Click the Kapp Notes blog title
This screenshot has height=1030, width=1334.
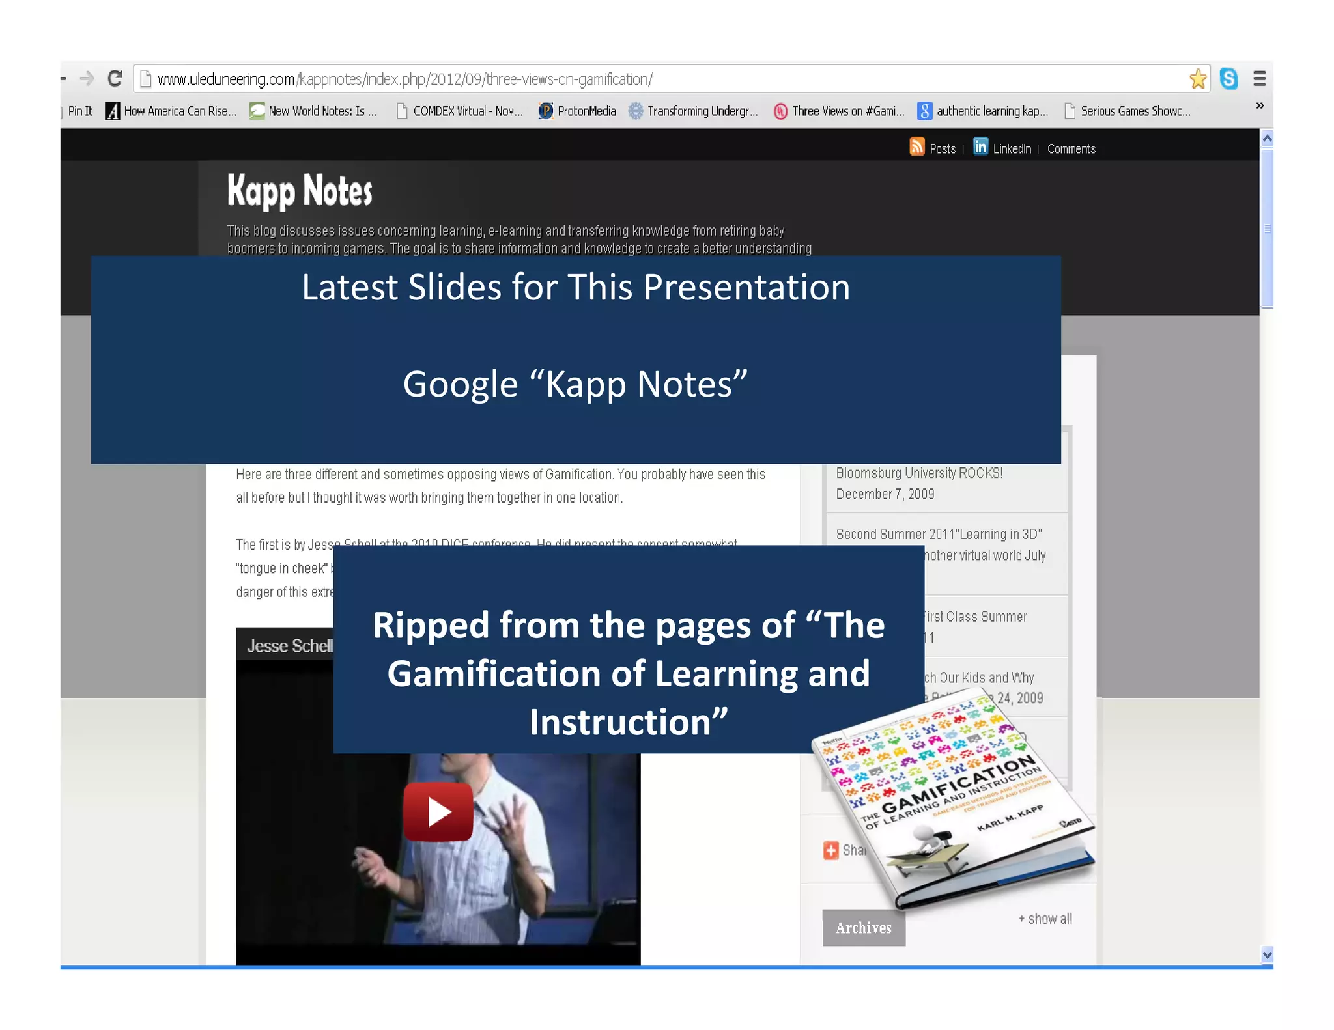tap(300, 191)
